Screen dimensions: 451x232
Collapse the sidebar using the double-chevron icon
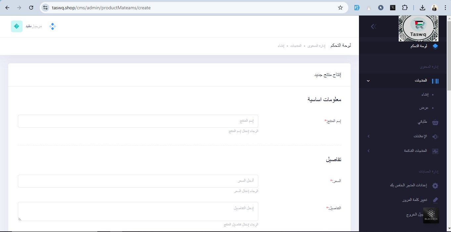pos(374,27)
